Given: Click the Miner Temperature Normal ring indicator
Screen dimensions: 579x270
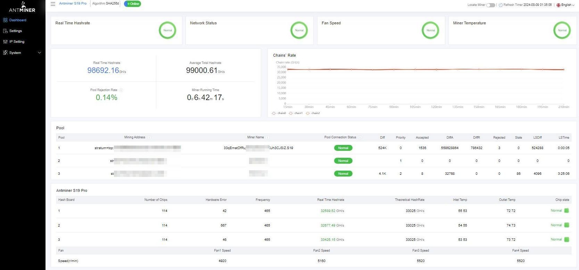Looking at the screenshot, I should [x=562, y=30].
